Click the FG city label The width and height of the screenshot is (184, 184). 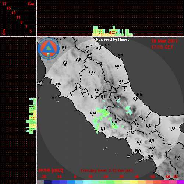172,128
